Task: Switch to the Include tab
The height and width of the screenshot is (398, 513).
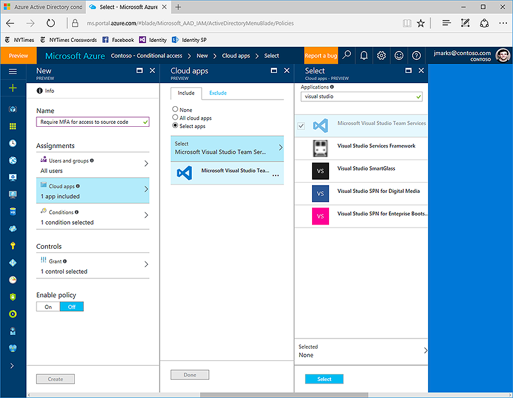Action: coord(186,93)
